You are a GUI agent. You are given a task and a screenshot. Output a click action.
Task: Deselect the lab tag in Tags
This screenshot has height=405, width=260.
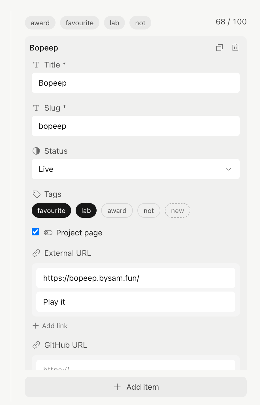tap(86, 210)
